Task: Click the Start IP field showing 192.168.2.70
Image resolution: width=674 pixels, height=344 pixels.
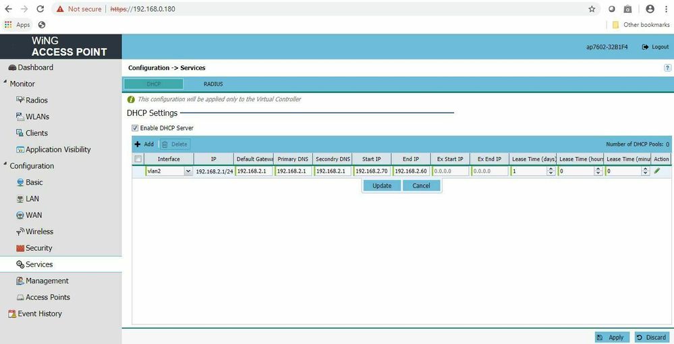Action: [372, 171]
